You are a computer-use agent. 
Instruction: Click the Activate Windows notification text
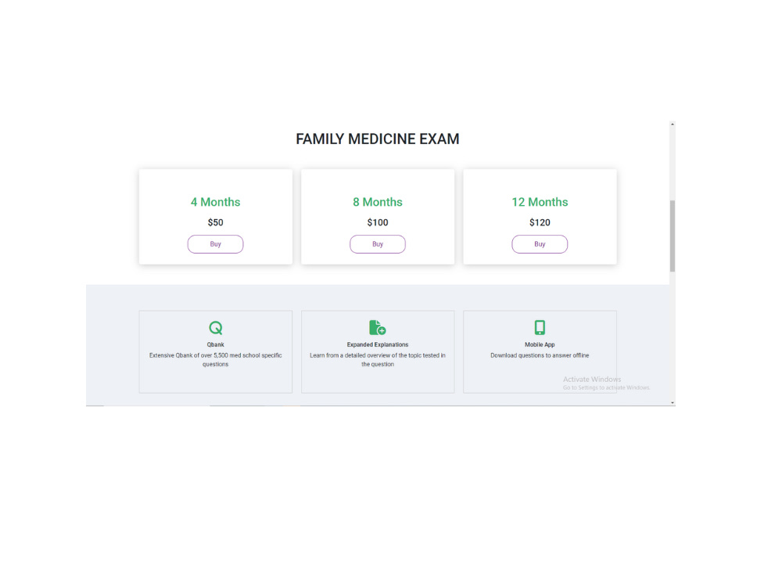click(x=590, y=379)
